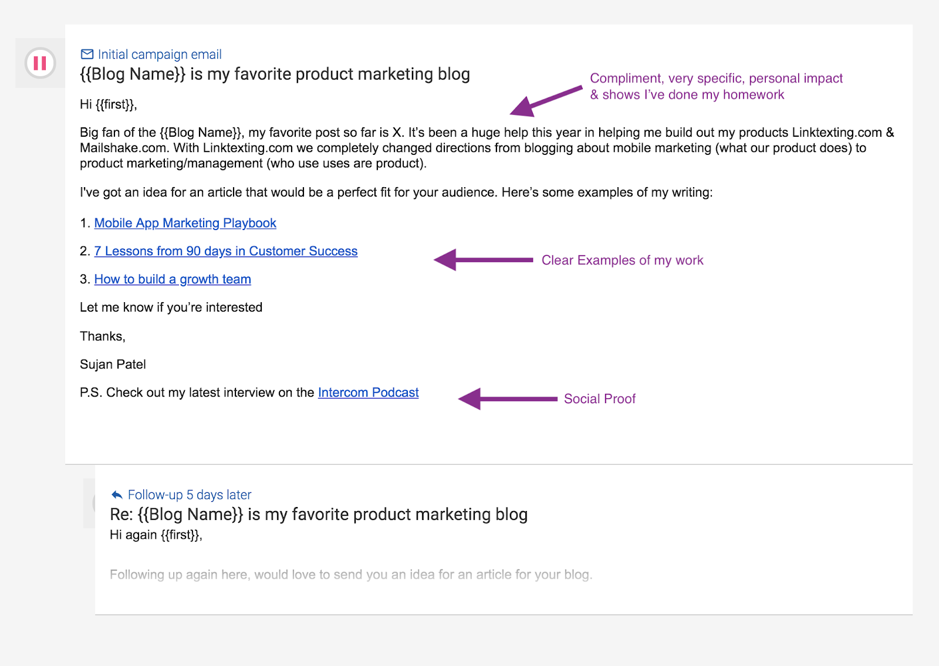Click the Sujan Patel signature
This screenshot has width=939, height=666.
click(x=113, y=364)
